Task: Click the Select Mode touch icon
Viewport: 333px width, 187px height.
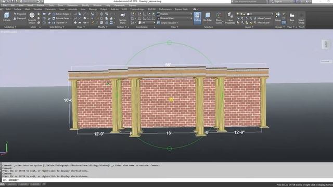Action: point(301,18)
